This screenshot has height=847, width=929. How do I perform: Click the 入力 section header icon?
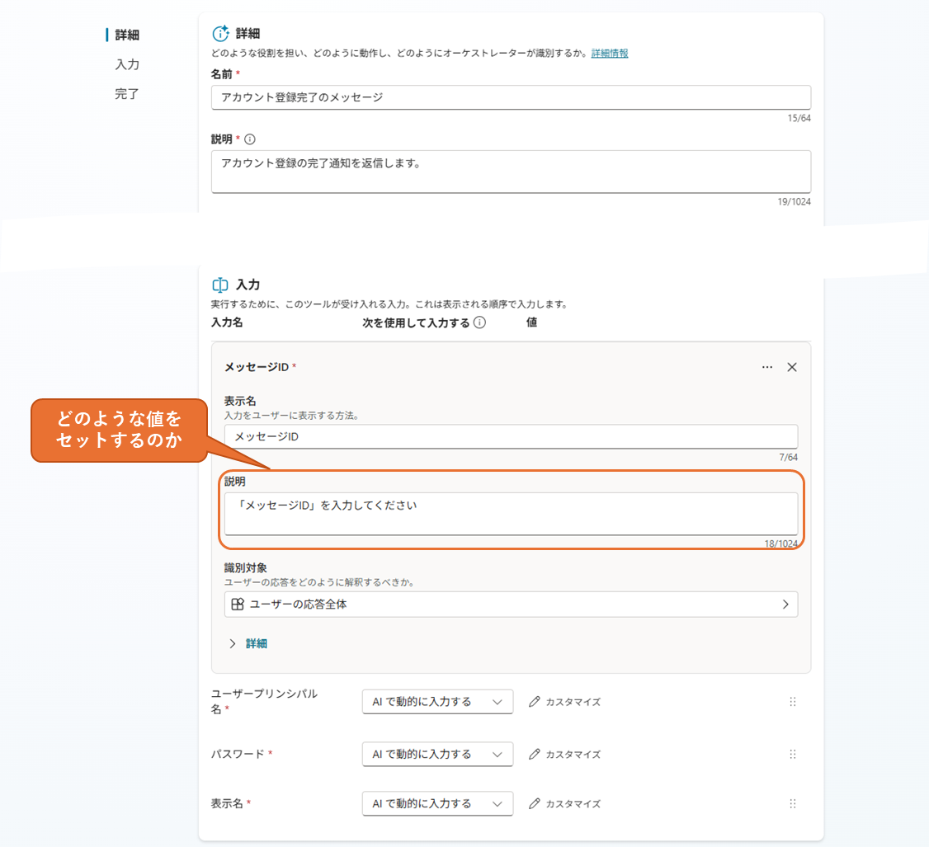tap(220, 285)
